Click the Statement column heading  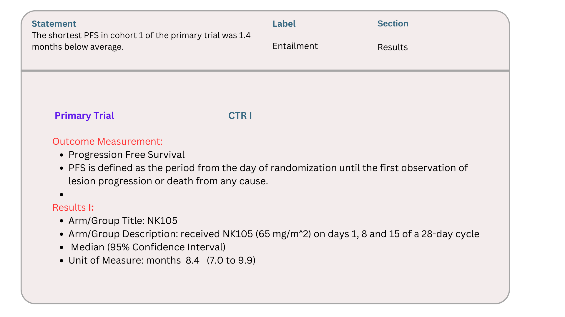[x=54, y=24]
